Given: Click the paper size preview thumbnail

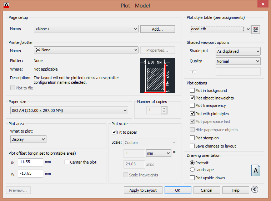Looking at the screenshot, I should (x=157, y=76).
